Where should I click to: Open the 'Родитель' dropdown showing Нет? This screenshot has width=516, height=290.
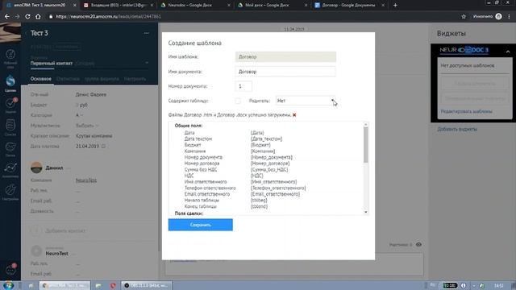pyautogui.click(x=306, y=101)
